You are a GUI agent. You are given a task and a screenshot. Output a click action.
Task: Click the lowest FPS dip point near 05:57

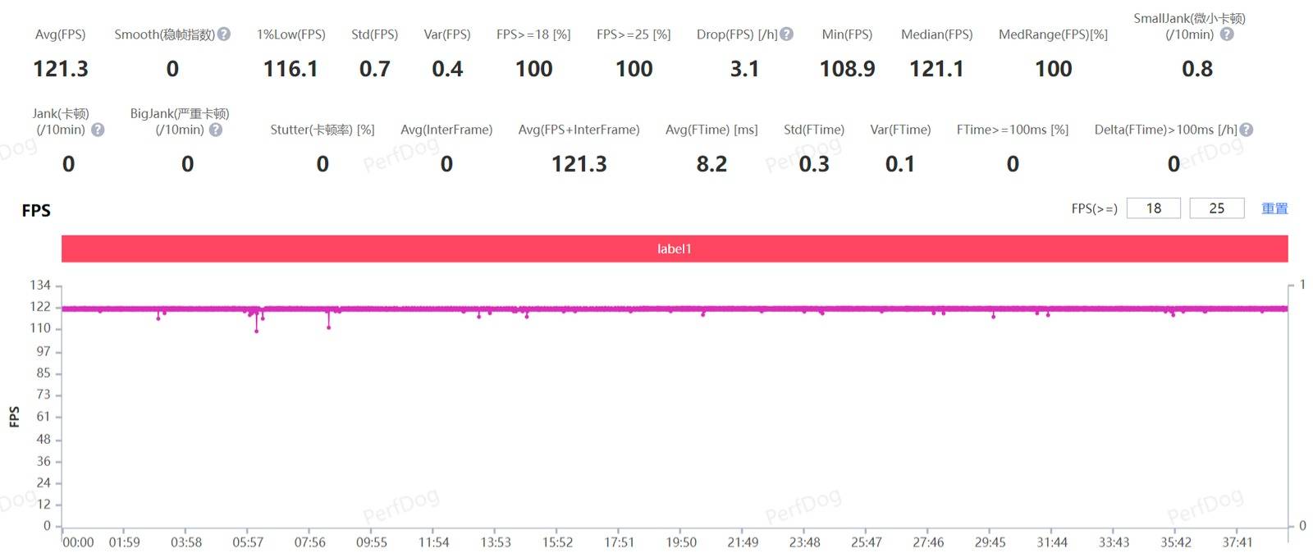(x=257, y=331)
